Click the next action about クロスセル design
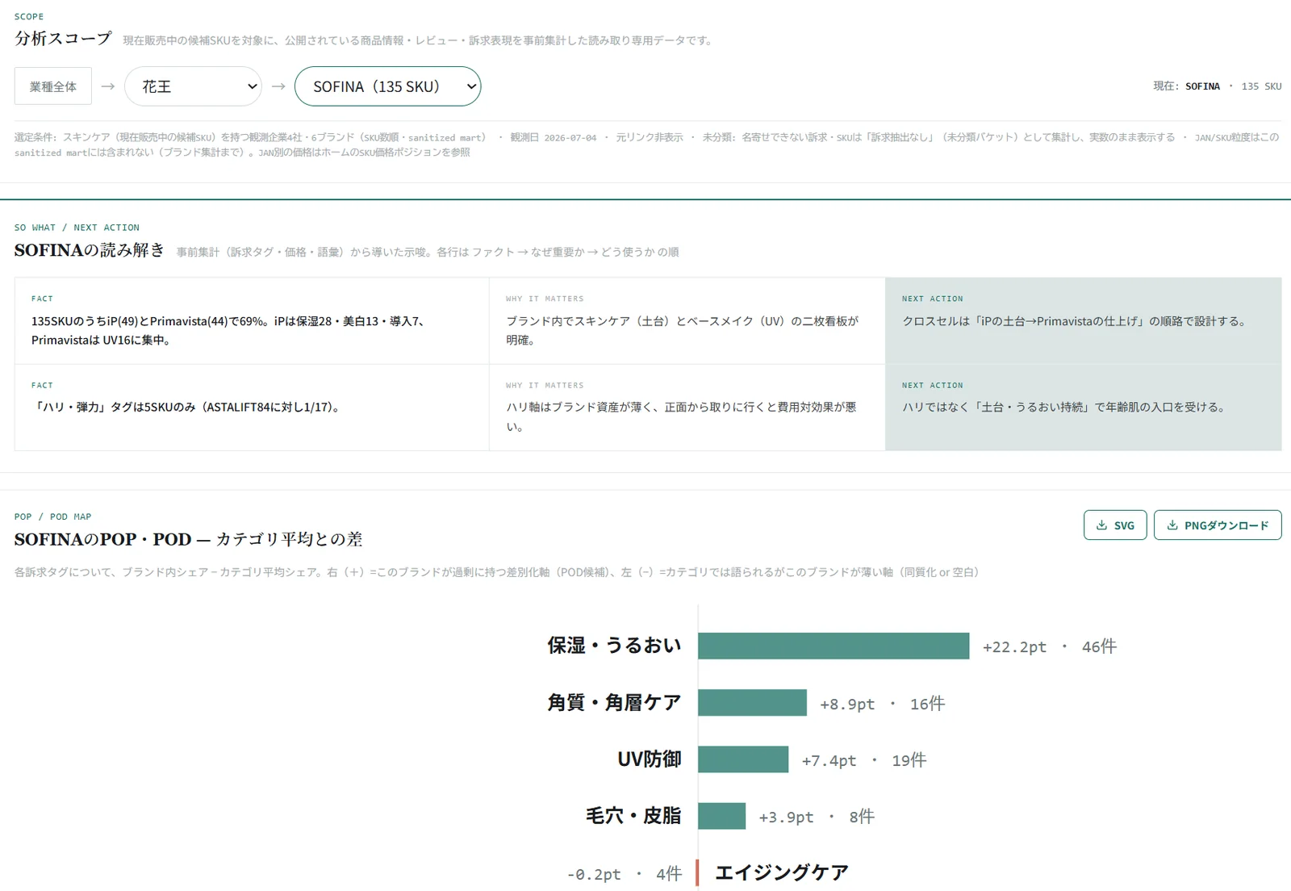Screen dimensions: 1291x891 click(x=1075, y=321)
